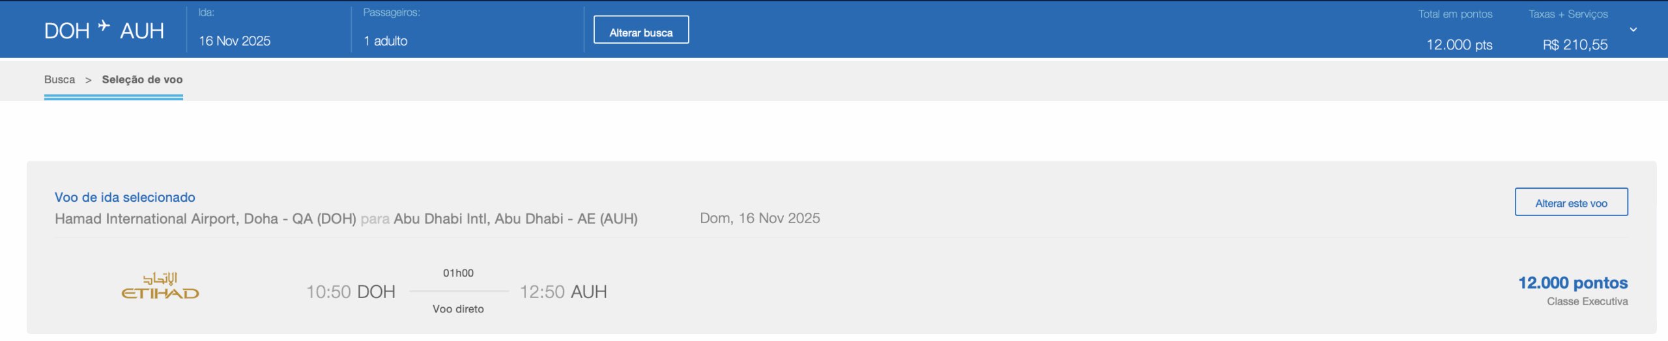Image resolution: width=1668 pixels, height=341 pixels.
Task: Click the 10:50 DOH departure time
Action: [351, 292]
